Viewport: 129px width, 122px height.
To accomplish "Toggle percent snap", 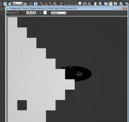I will 50,4.
